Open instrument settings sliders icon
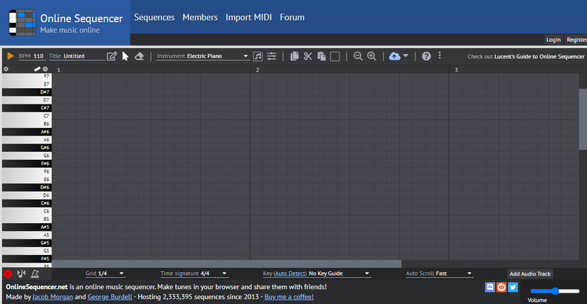Viewport: 587px width, 304px height. pos(271,56)
